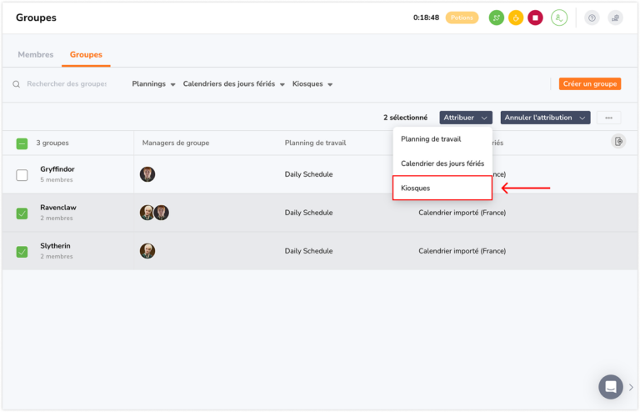The height and width of the screenshot is (412, 640).
Task: Toggle the select-all groups checkbox
Action: tap(22, 143)
